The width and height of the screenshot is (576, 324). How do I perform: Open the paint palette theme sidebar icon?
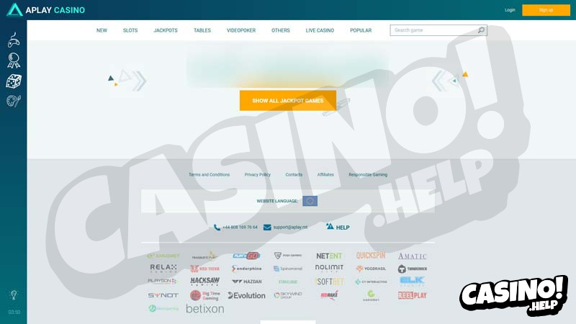click(14, 101)
